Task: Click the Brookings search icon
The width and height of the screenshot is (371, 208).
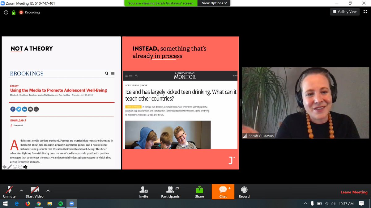Action: pos(107,73)
